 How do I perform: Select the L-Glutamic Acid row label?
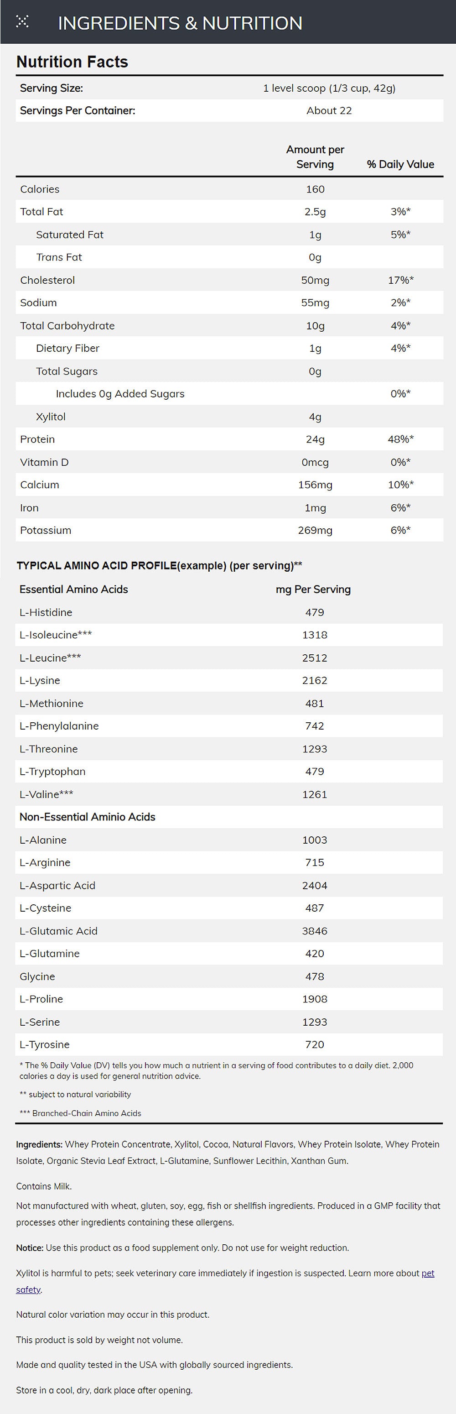pos(58,931)
